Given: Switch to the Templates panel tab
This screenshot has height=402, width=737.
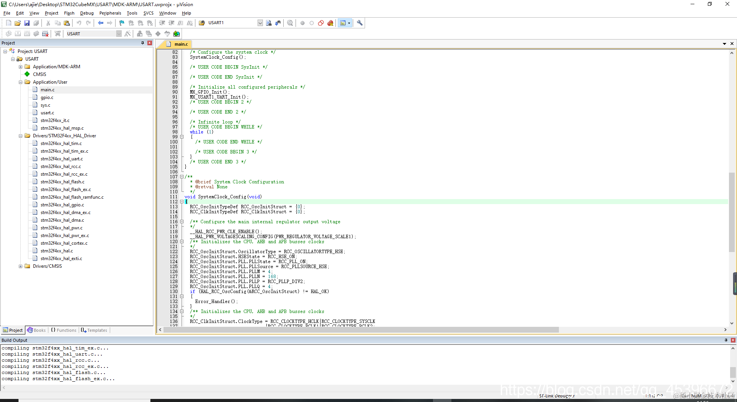Looking at the screenshot, I should pos(94,330).
